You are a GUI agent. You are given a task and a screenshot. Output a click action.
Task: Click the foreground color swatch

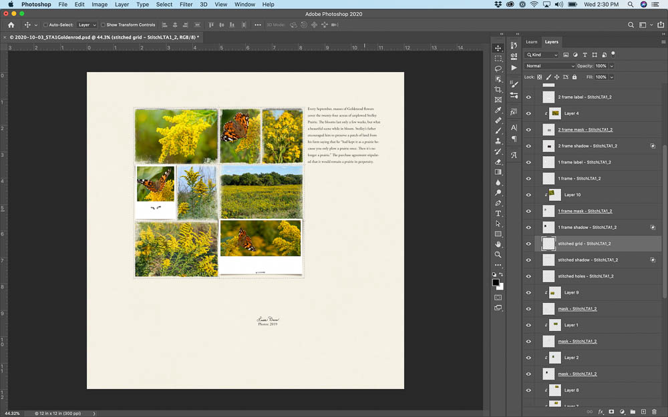click(x=496, y=282)
